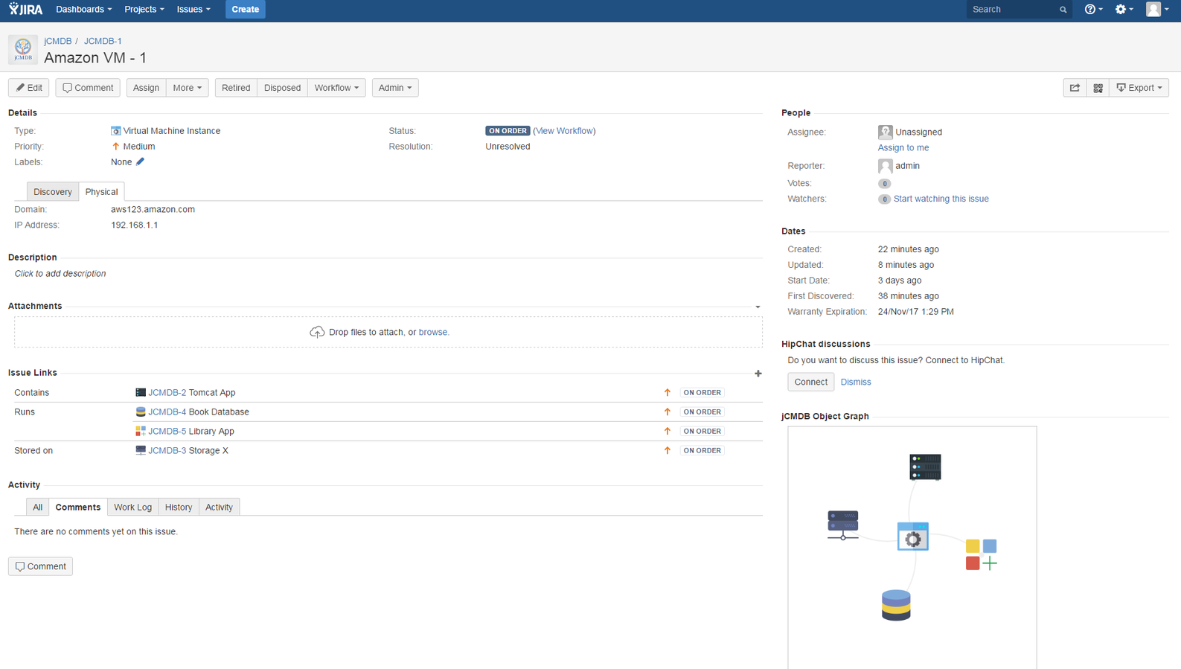
Task: Open the attachments options arrow
Action: click(758, 307)
